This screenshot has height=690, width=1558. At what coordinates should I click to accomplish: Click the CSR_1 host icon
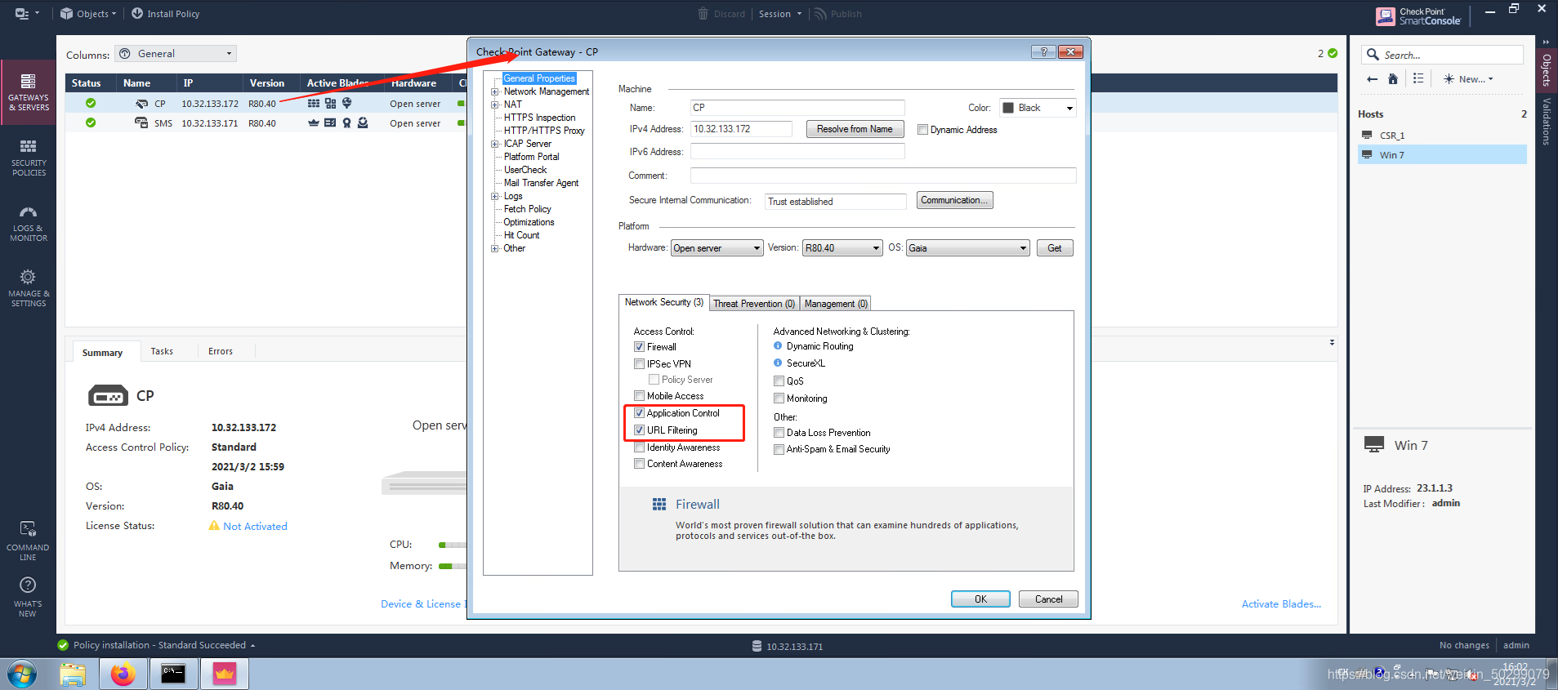pos(1367,136)
